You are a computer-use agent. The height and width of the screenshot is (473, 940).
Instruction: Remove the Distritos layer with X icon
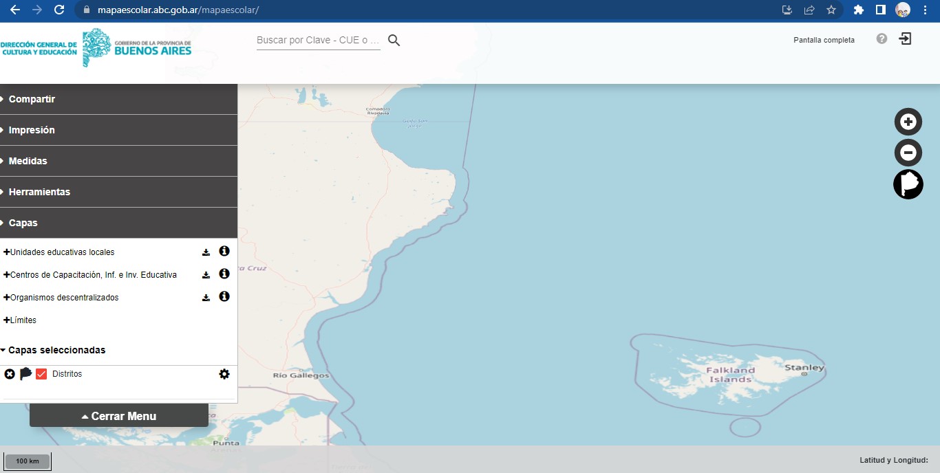(10, 374)
